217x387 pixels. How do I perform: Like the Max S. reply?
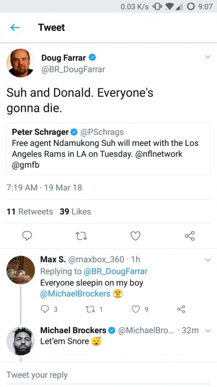(x=140, y=309)
